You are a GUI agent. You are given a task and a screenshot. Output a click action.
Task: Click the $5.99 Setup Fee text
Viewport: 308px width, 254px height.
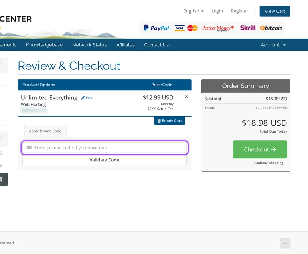[160, 109]
